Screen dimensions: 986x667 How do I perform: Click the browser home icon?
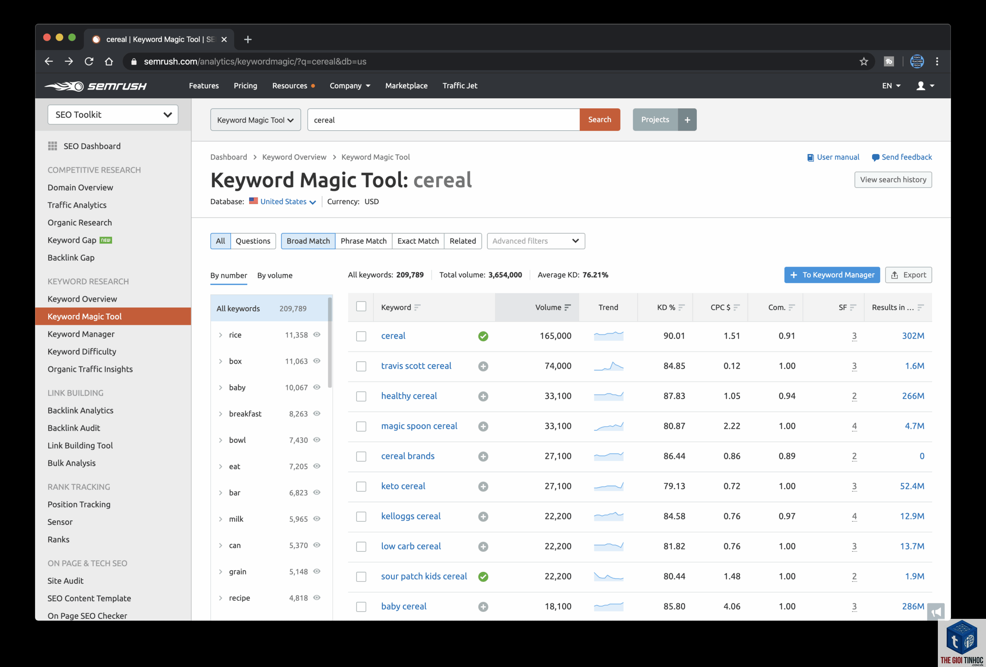click(109, 62)
